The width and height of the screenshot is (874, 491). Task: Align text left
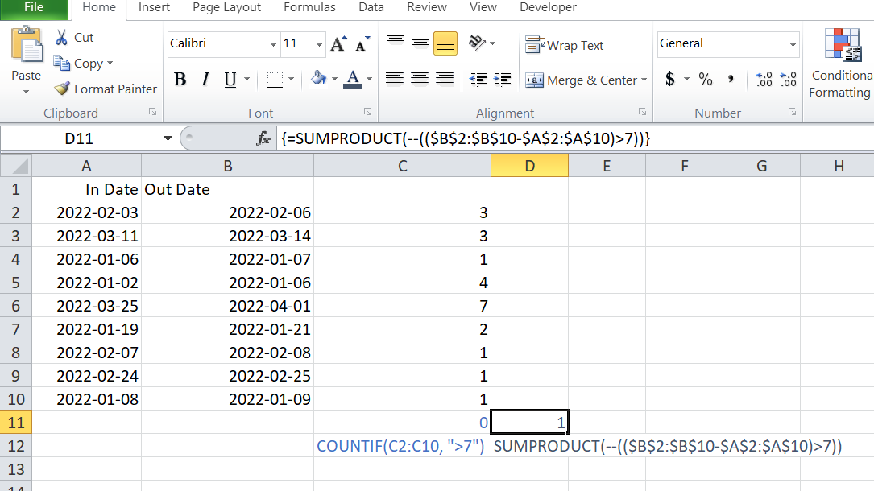(x=395, y=80)
